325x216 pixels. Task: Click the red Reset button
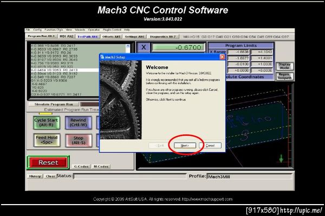pyautogui.click(x=49, y=162)
